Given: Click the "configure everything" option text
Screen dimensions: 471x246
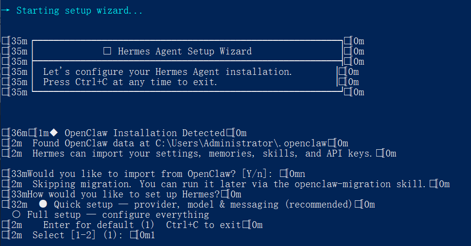Looking at the screenshot, I should coord(156,214).
